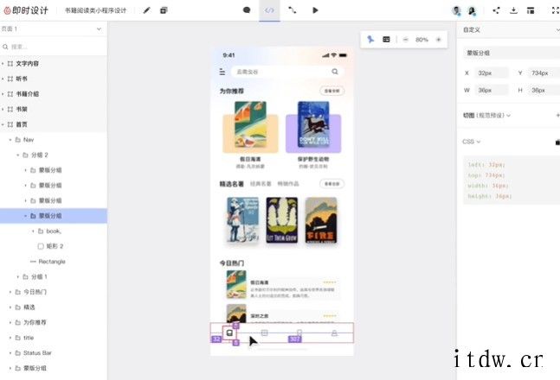560x380 pixels.
Task: Collapse the Nav group arrow
Action: [10, 140]
